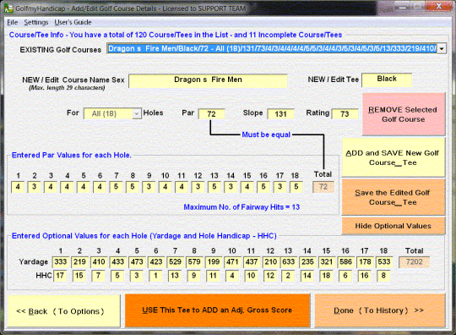456x335 pixels.
Task: Click the Slope field showing 131
Action: point(280,114)
